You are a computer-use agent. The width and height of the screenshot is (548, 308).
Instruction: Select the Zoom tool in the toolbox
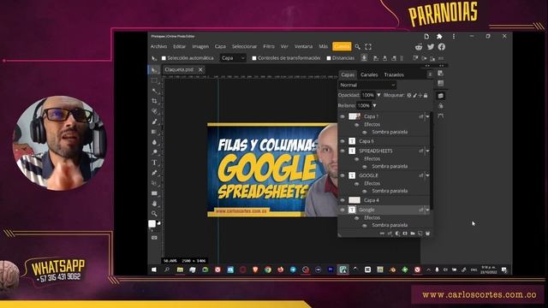pyautogui.click(x=154, y=213)
